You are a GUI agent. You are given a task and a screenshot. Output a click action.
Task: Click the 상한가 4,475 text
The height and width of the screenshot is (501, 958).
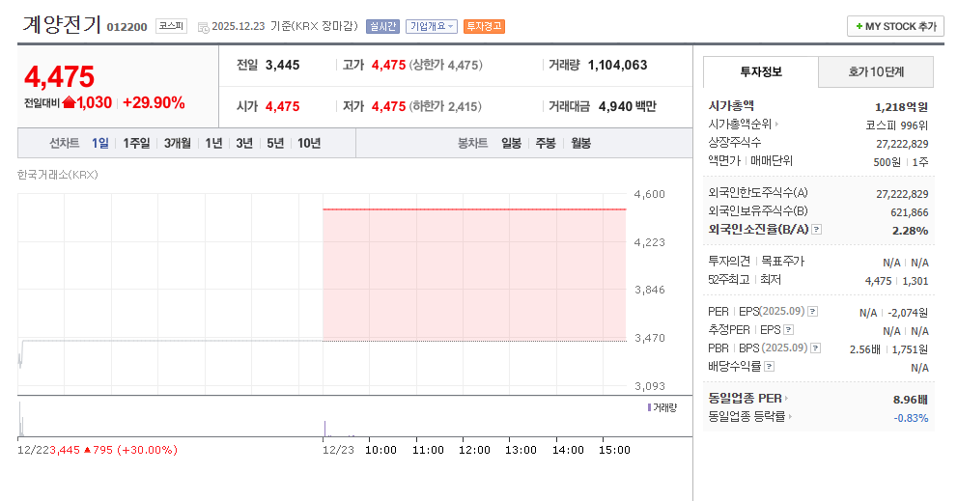coord(445,66)
